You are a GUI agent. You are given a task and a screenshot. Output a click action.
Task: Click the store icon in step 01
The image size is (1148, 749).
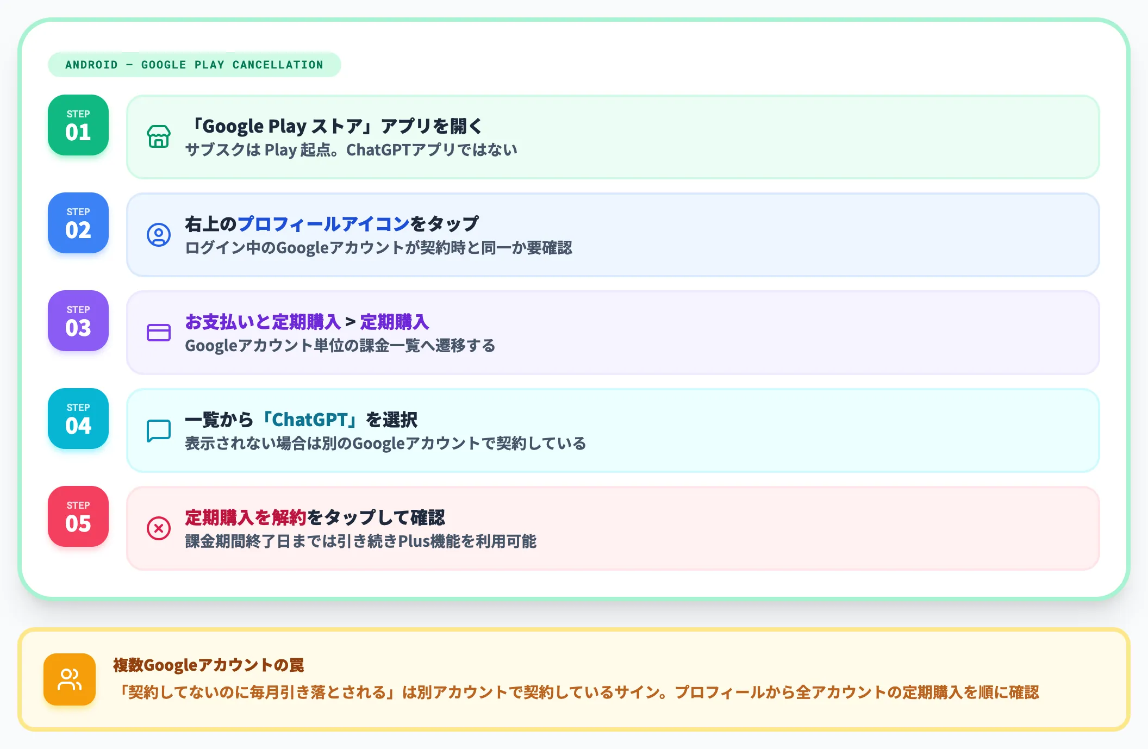159,136
